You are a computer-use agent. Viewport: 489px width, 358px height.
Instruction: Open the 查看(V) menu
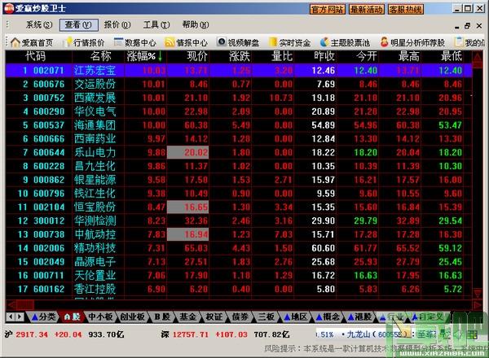tap(78, 25)
